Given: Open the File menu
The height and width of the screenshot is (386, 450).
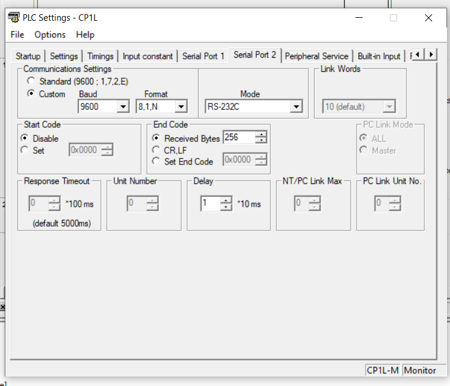Looking at the screenshot, I should coord(17,34).
